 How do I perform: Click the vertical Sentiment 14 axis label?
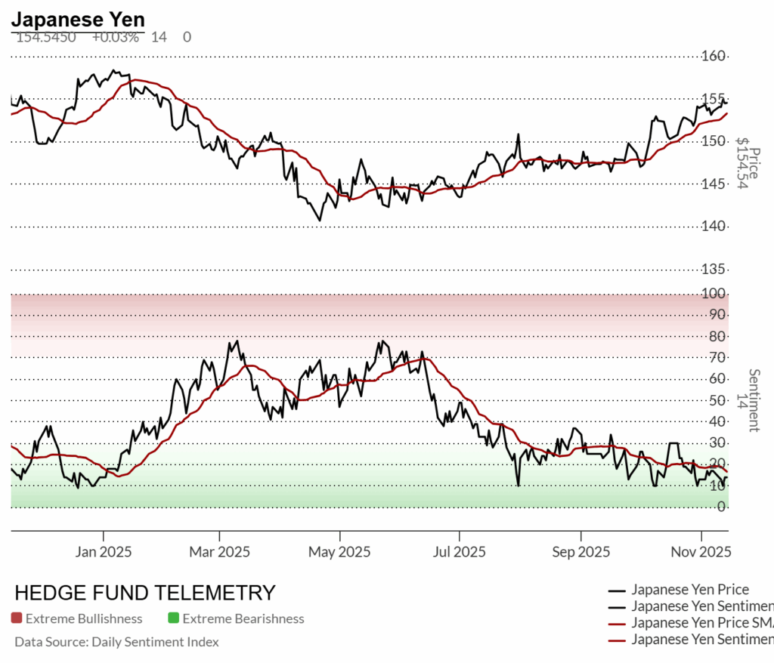click(x=752, y=400)
